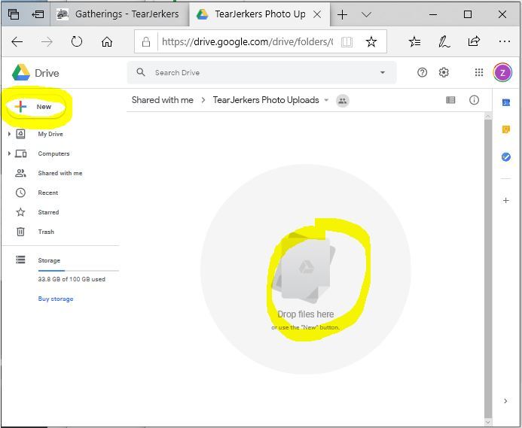Open TearJerkers Photo Uploads folder dropdown

coord(326,100)
